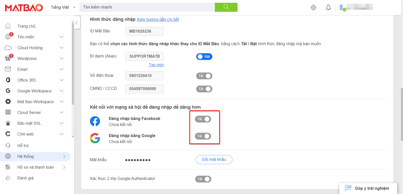Image resolution: width=403 pixels, height=194 pixels.
Task: Click the Wordpress icon in sidebar
Action: point(8,59)
